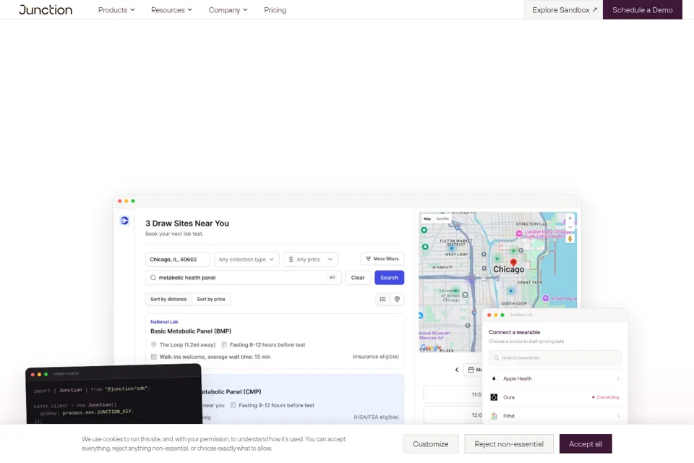Viewport: 694px width, 463px height.
Task: Click the metabolic health panel search field
Action: (243, 277)
